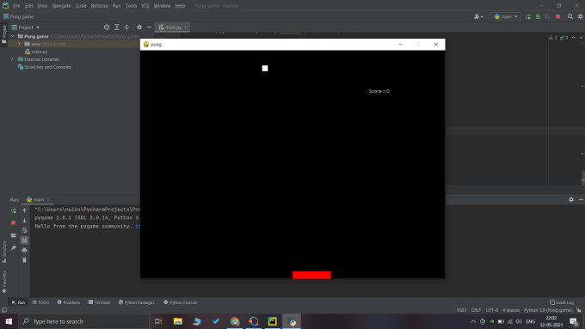Image resolution: width=585 pixels, height=329 pixels.
Task: Open the TODO tool window
Action: 40,302
